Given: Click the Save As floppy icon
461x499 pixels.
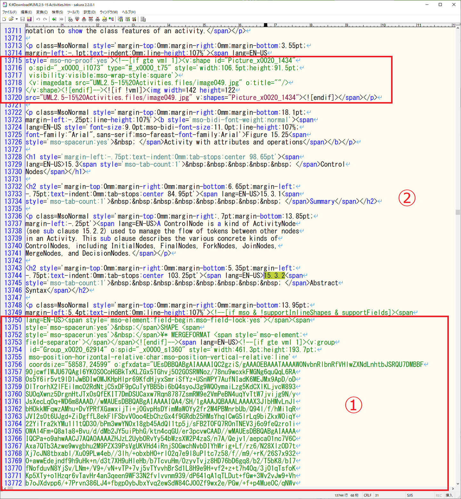Looking at the screenshot, I should (29, 19).
